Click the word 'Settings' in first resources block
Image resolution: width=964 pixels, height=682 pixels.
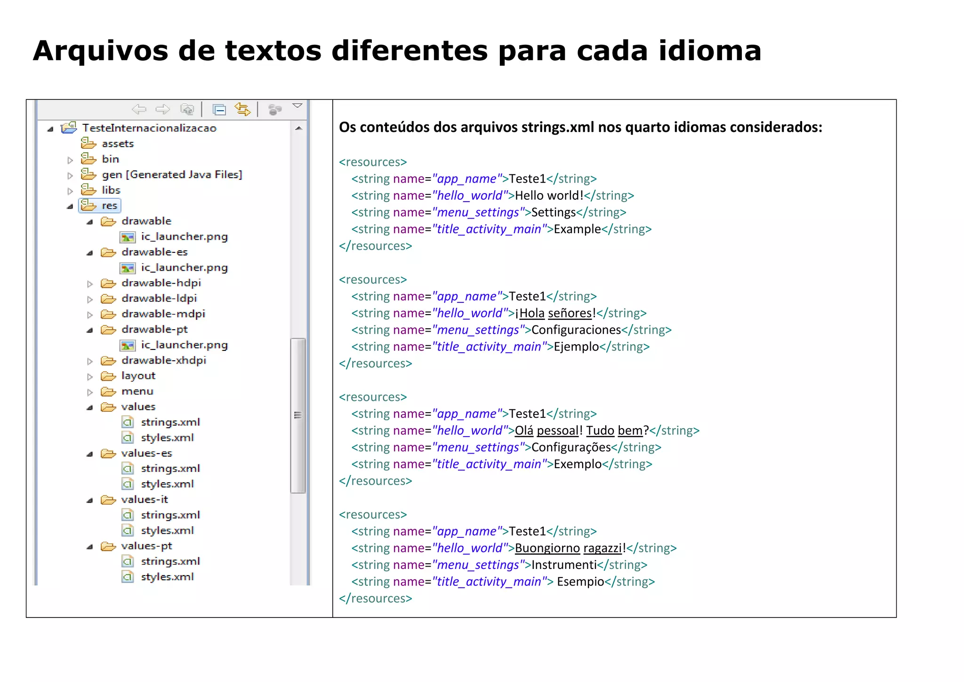(554, 212)
